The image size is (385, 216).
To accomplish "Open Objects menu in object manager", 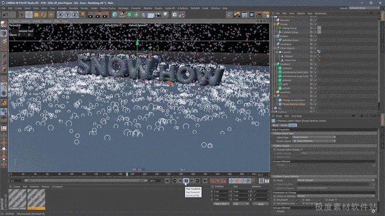I will [x=301, y=14].
